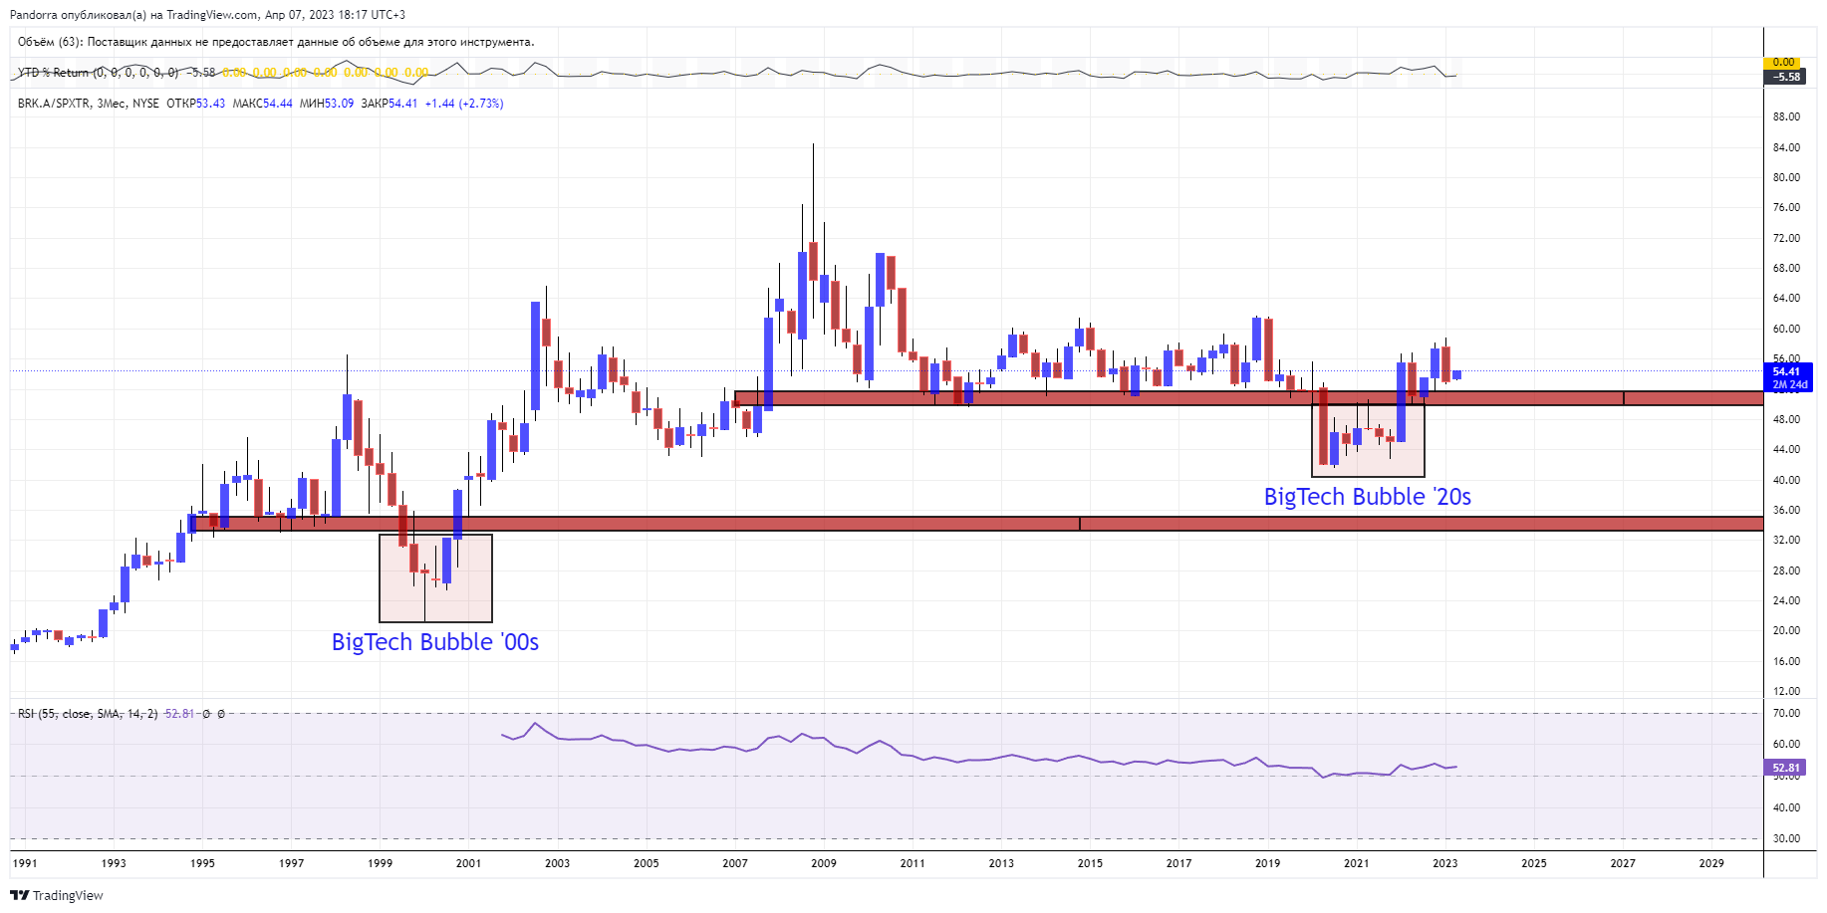Select the lower red support zone near 34
The height and width of the screenshot is (913, 1827).
(x=976, y=523)
